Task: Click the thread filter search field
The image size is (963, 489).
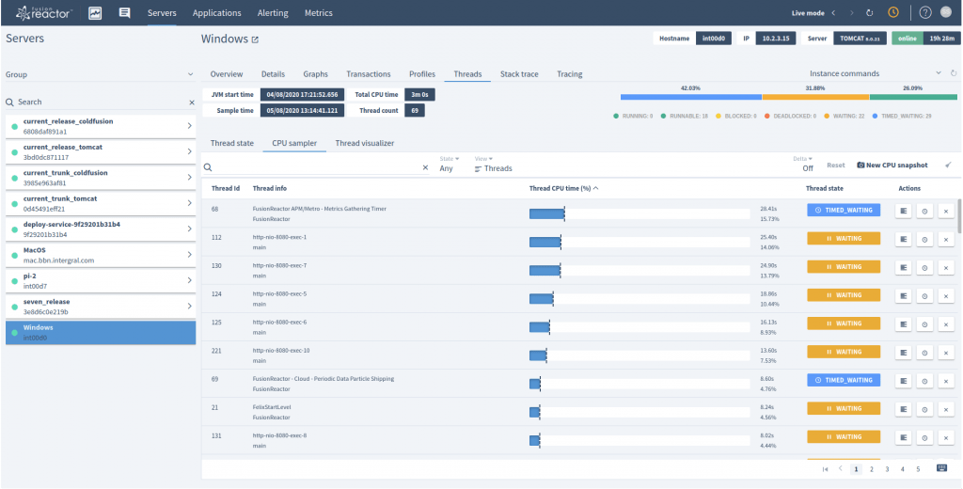Action: [x=316, y=167]
